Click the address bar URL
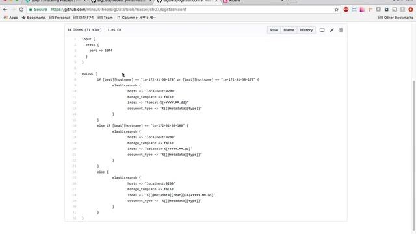 [118, 10]
